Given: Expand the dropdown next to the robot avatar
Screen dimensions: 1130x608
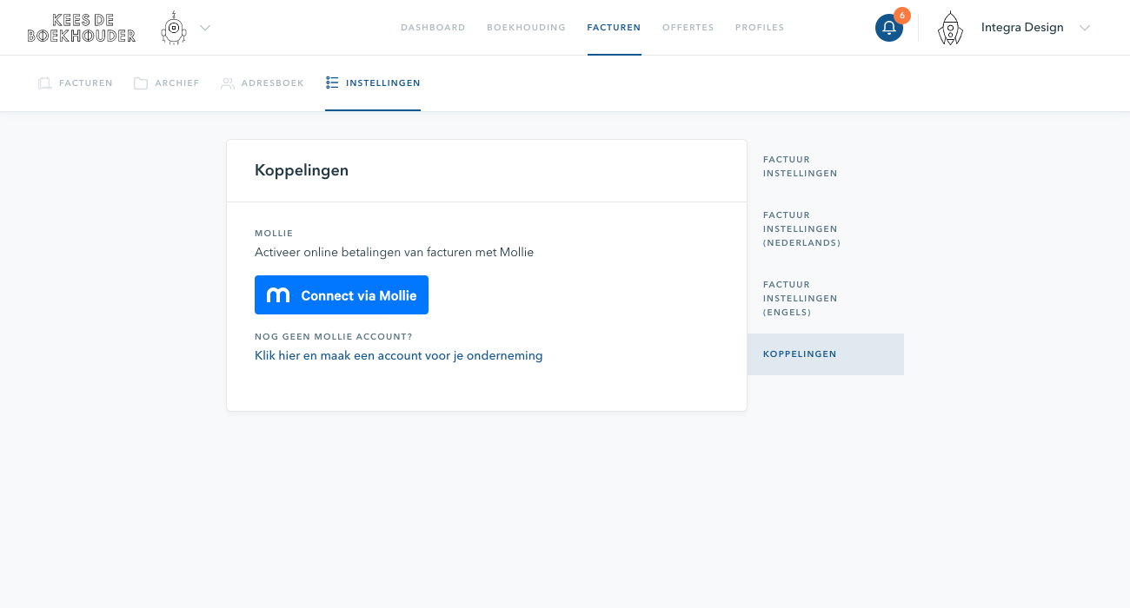Looking at the screenshot, I should point(205,27).
